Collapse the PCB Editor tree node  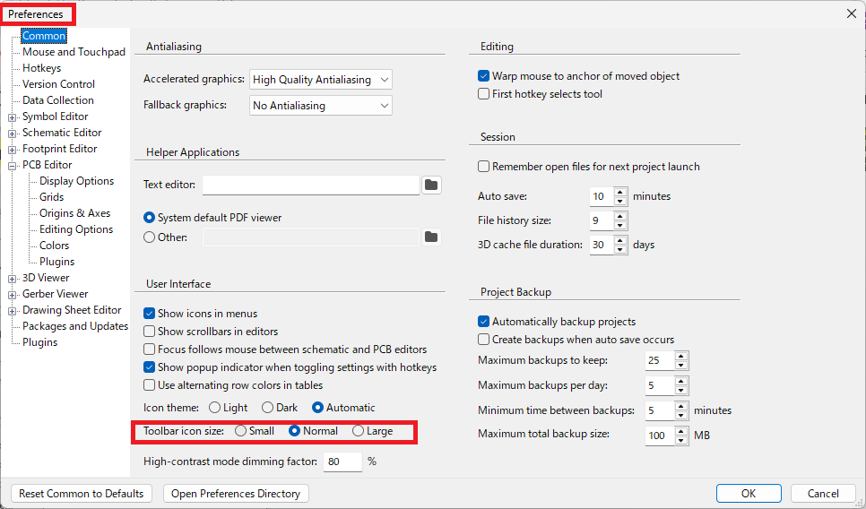click(x=13, y=165)
